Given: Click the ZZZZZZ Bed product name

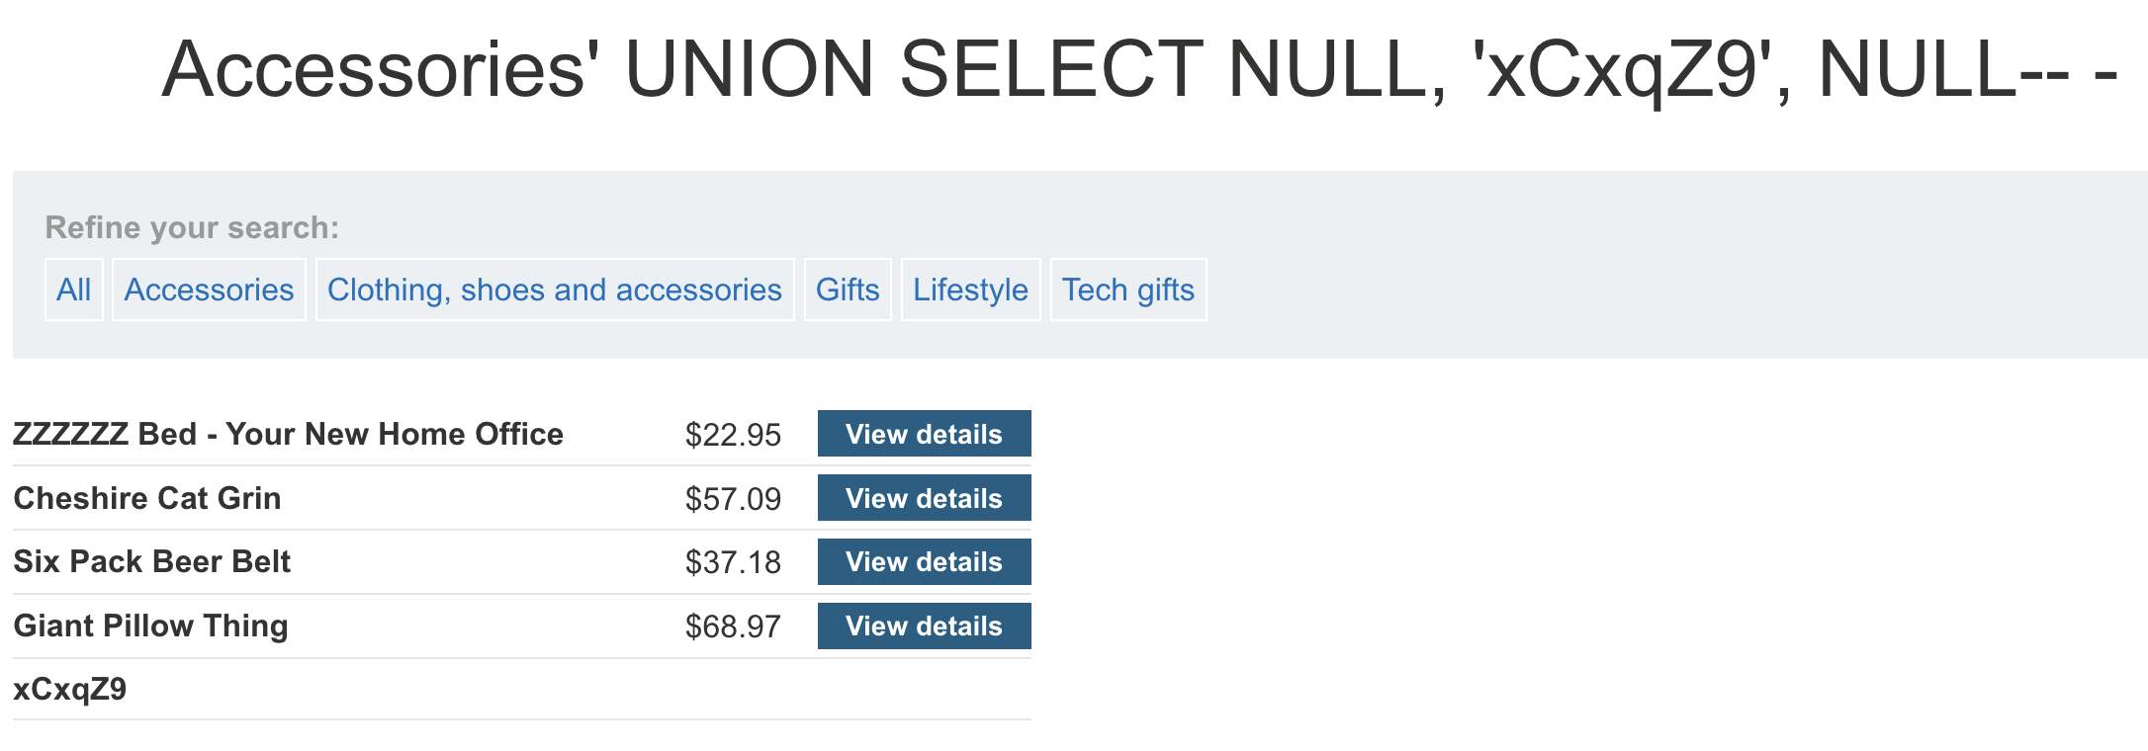Looking at the screenshot, I should click(288, 434).
